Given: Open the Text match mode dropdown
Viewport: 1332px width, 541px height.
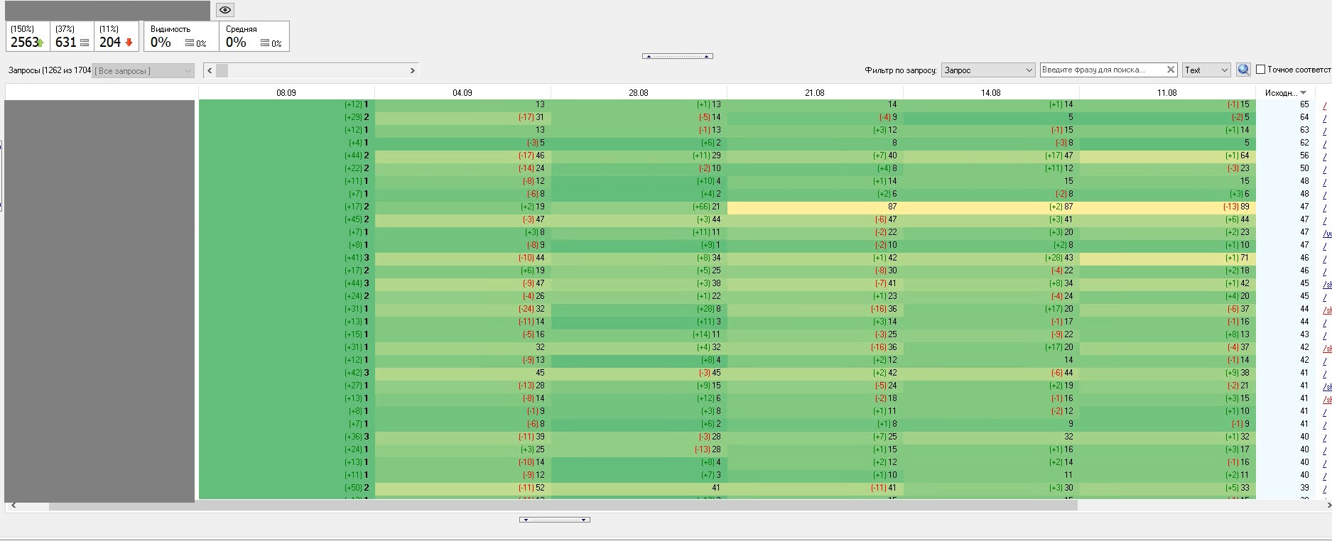Looking at the screenshot, I should (x=1206, y=70).
